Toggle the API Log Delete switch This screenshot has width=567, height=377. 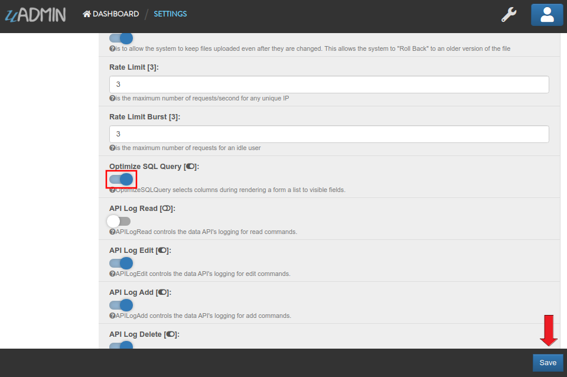pos(121,345)
